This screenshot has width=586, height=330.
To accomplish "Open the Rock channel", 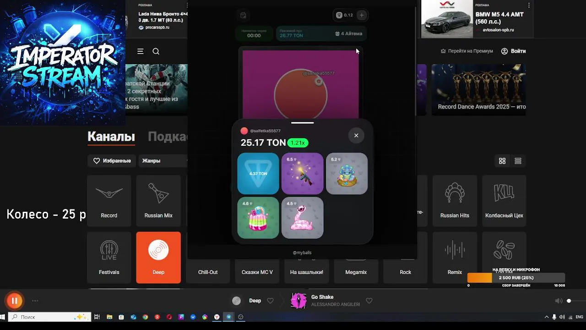I will pyautogui.click(x=406, y=272).
